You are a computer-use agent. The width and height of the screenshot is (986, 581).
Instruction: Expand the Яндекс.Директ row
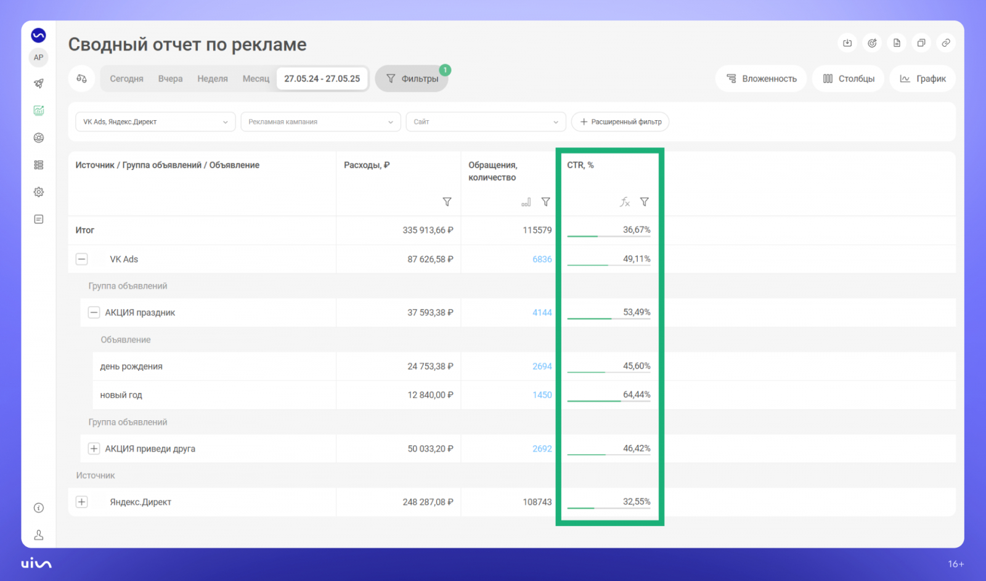(x=81, y=502)
